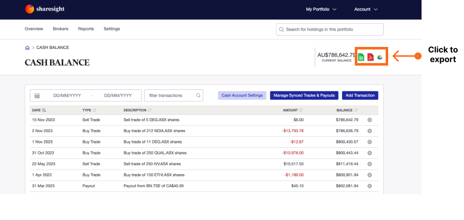This screenshot has width=464, height=220.
Task: Open the Reports tab
Action: point(86,29)
